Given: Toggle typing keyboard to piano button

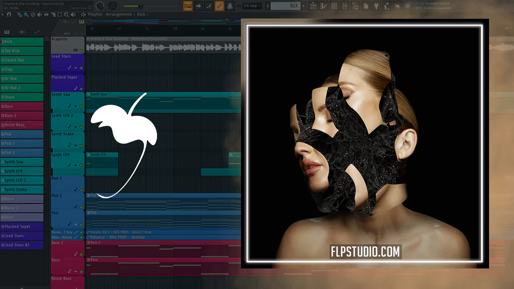Looking at the screenshot, I should tap(188, 6).
